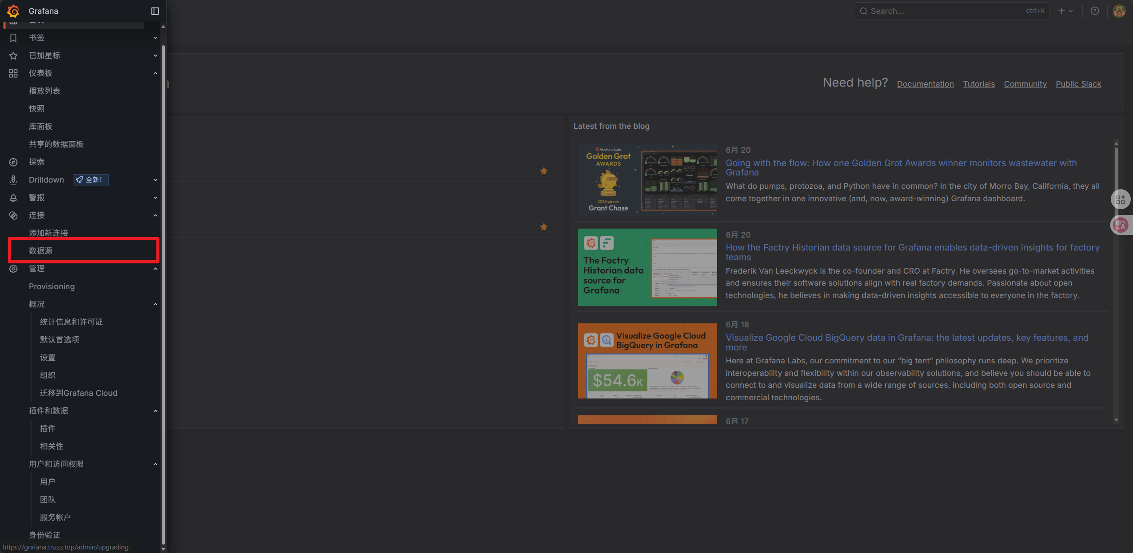Collapse the 用户和访问权限 subsection chevron
The width and height of the screenshot is (1133, 553).
156,464
